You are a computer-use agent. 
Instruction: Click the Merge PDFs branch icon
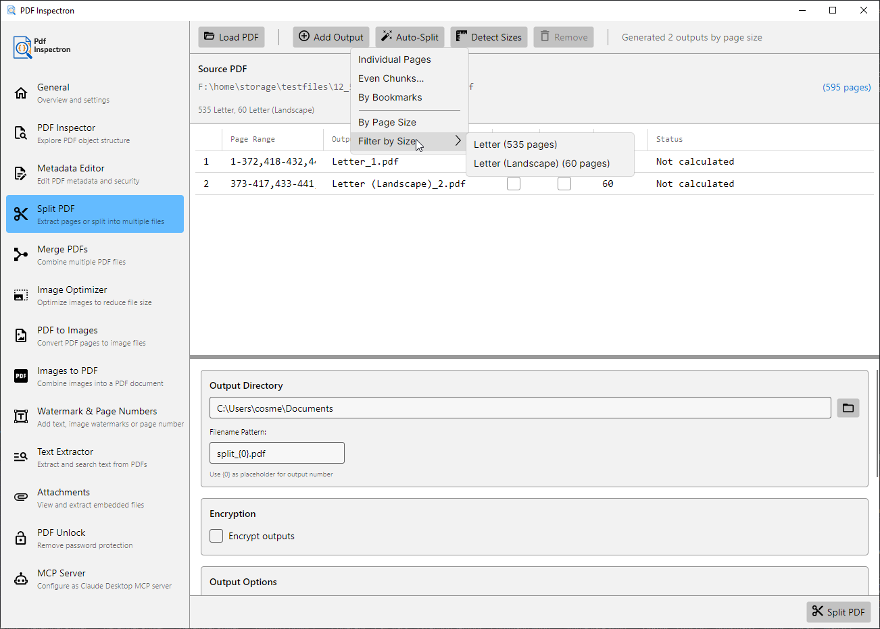[x=21, y=254]
